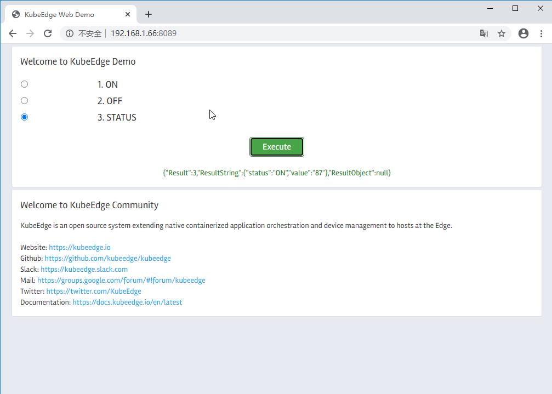Open the KubeEdge Slack link
The height and width of the screenshot is (394, 552).
(84, 270)
